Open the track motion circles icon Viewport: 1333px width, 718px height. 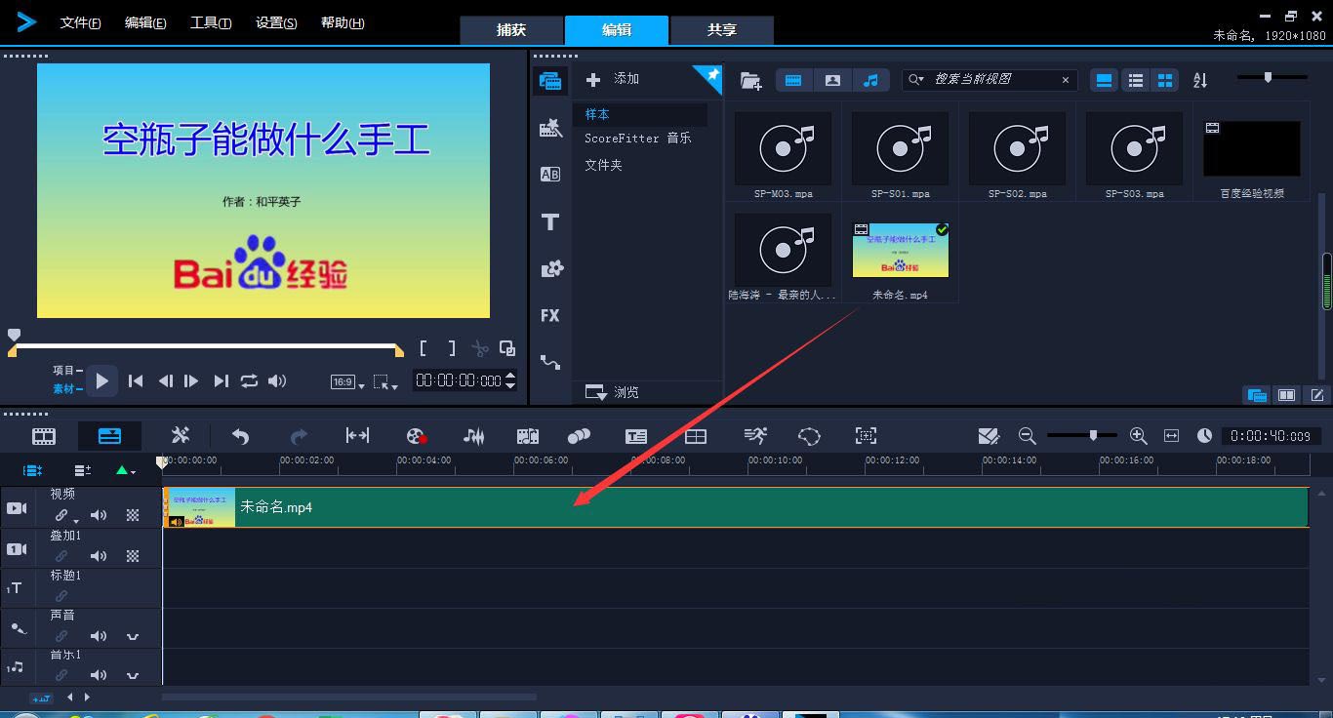(579, 436)
